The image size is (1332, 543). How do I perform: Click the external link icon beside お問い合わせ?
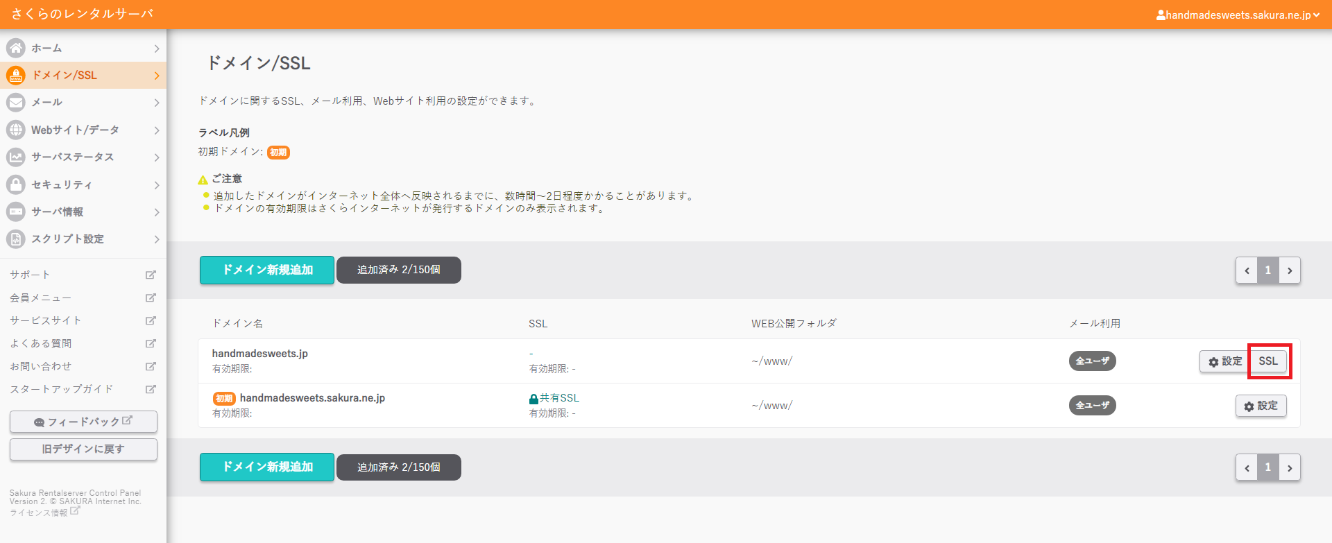click(151, 366)
